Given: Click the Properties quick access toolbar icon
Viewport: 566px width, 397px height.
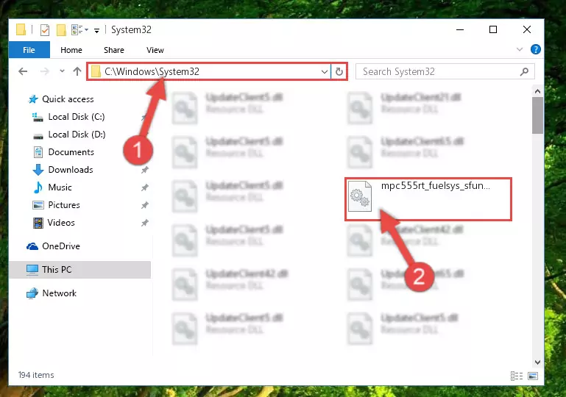Looking at the screenshot, I should click(45, 30).
